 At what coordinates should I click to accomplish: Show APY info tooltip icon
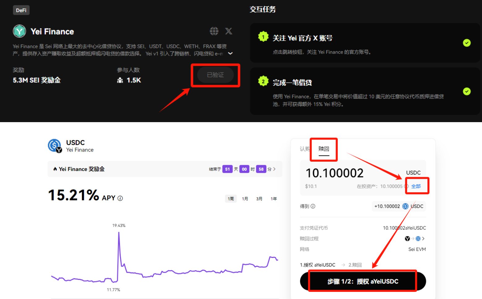[120, 198]
